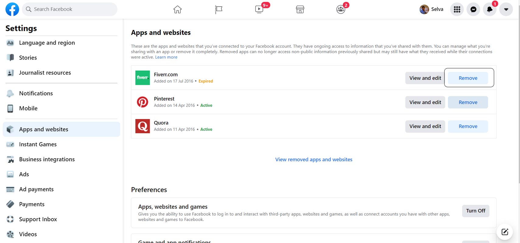This screenshot has height=243, width=520.
Task: Click the Facebook logo icon
Action: pos(12,9)
